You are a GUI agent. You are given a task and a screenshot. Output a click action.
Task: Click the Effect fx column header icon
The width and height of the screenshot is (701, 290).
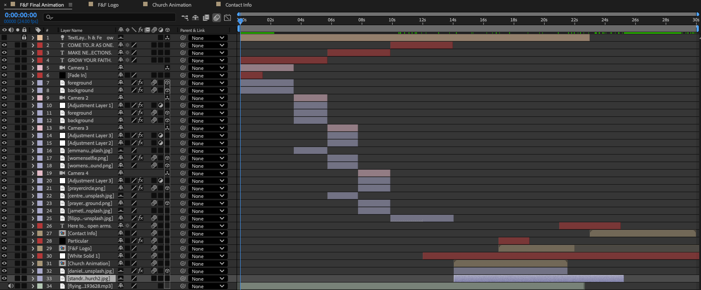click(x=140, y=30)
